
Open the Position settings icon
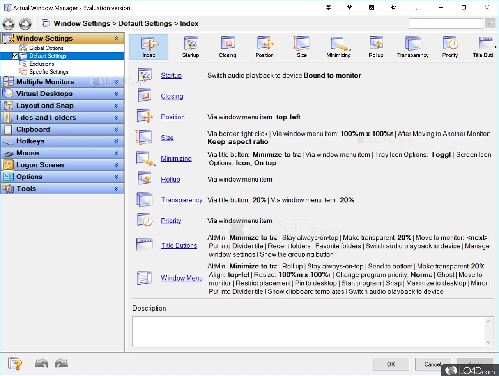click(x=264, y=46)
